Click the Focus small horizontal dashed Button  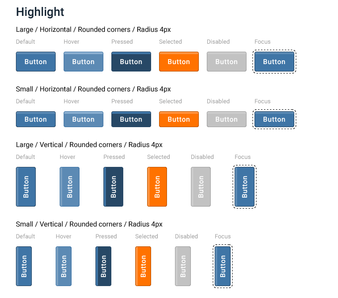(274, 119)
